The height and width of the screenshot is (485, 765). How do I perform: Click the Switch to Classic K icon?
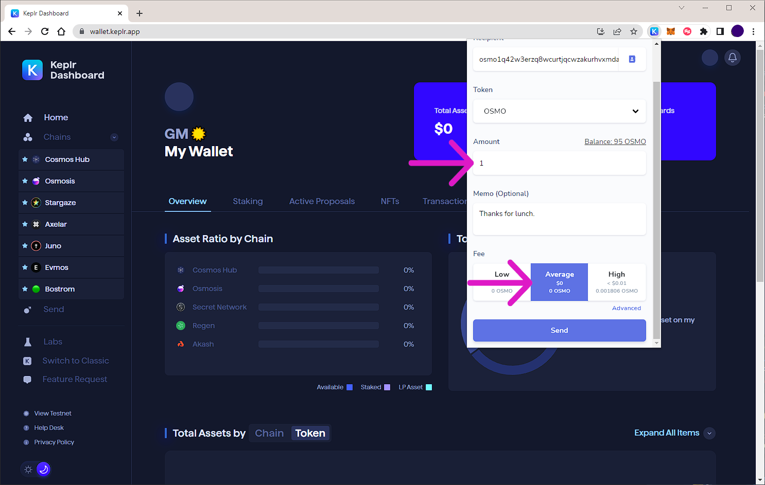tap(27, 361)
